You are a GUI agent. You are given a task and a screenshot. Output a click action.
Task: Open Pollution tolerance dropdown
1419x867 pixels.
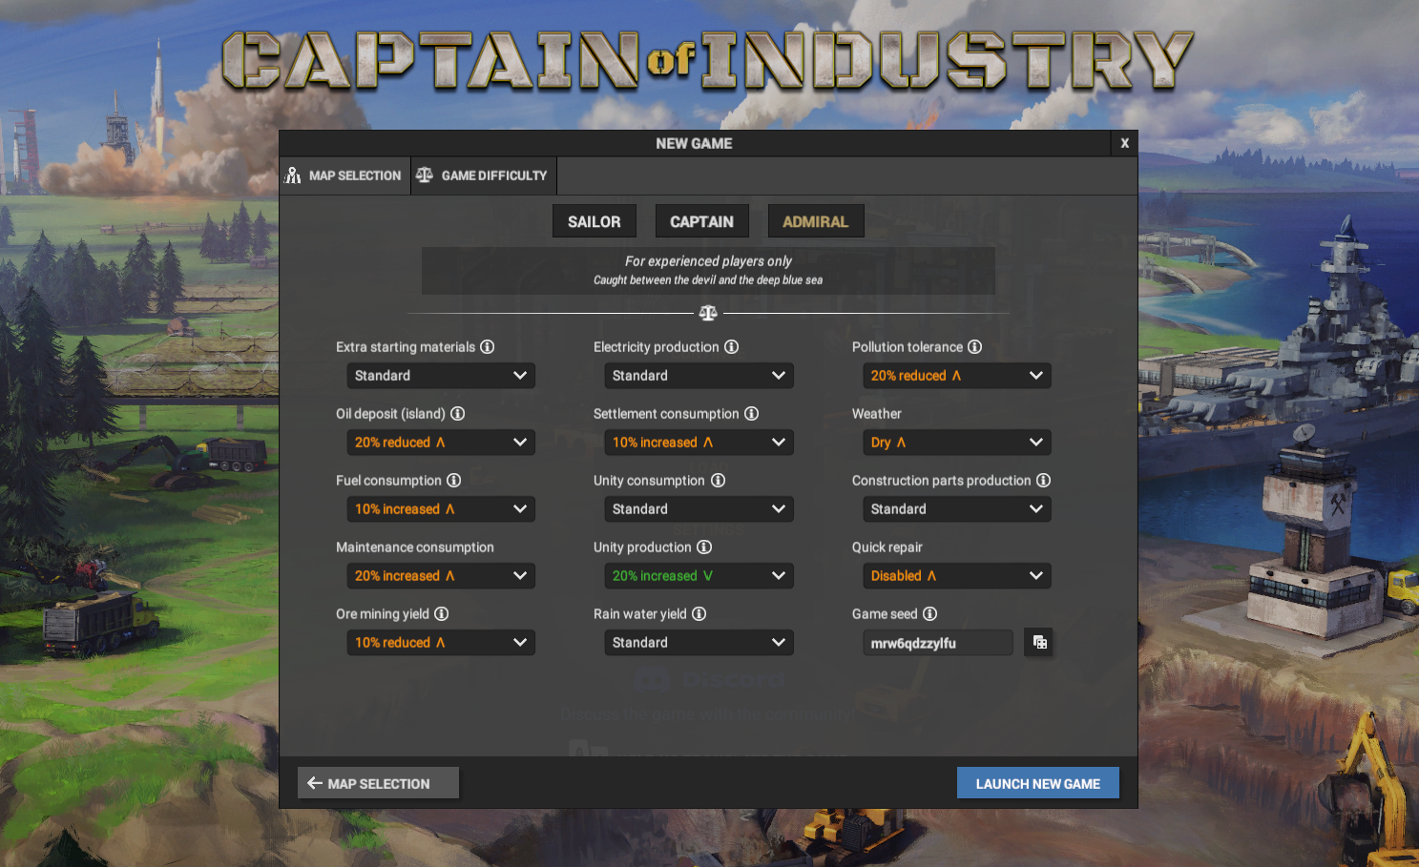[x=957, y=376]
